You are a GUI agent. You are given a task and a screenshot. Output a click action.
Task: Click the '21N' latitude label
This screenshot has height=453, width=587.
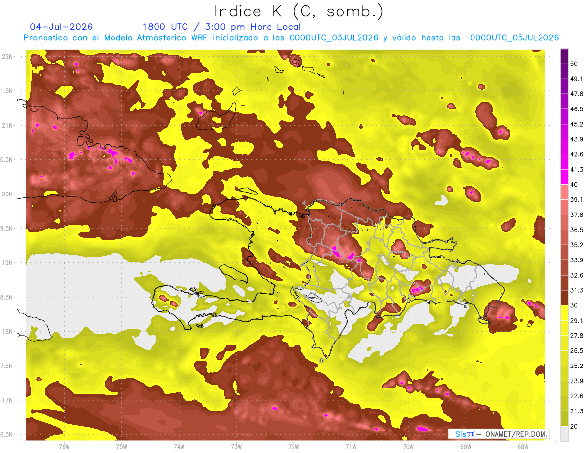pos(8,125)
